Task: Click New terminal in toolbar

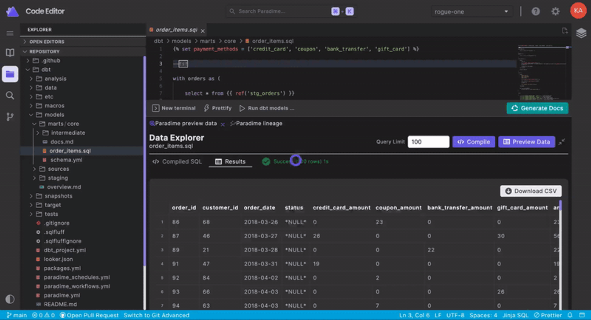Action: click(174, 108)
